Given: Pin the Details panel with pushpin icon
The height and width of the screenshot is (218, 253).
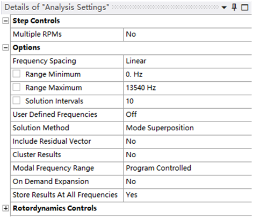Looking at the screenshot, I should 234,8.
